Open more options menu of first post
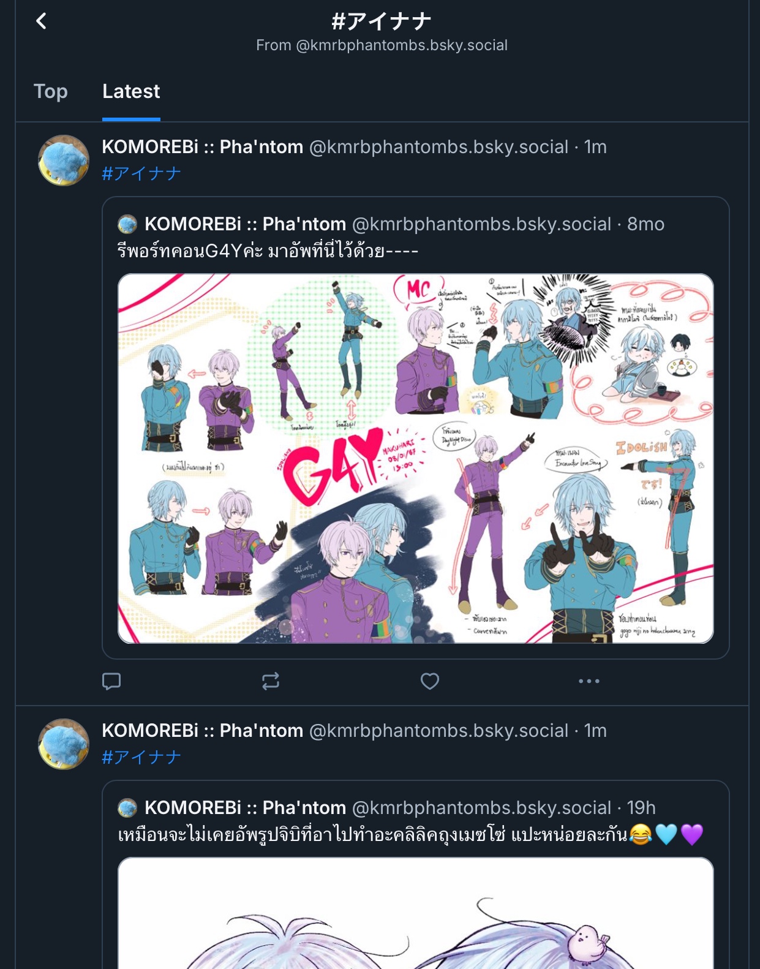 click(589, 681)
